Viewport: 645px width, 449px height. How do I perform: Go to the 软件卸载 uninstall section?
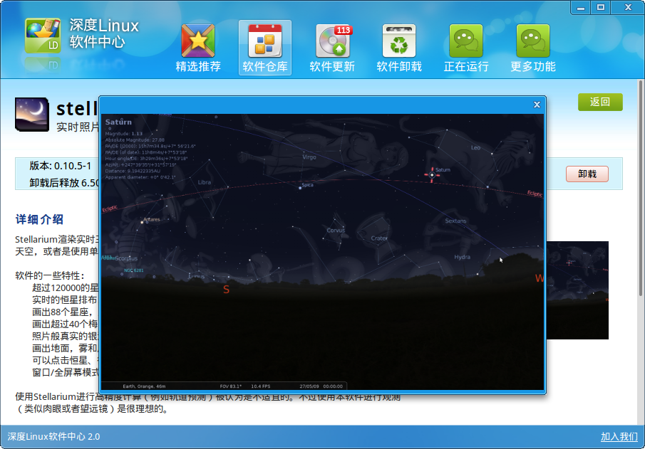[399, 48]
